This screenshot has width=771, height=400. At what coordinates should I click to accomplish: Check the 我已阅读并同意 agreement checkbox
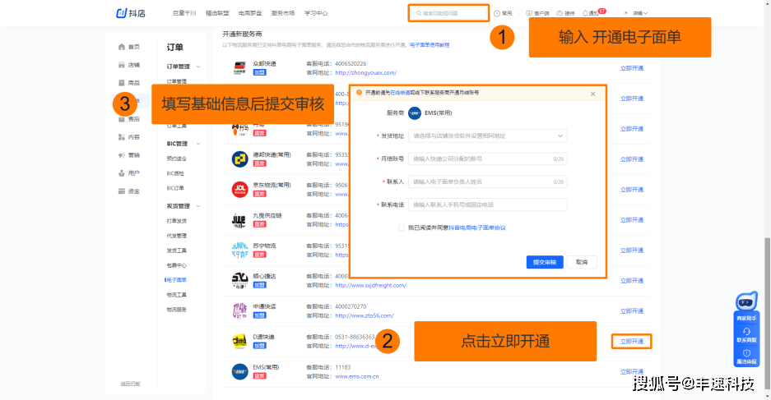point(402,228)
